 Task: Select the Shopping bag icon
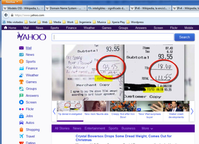pos(21,130)
